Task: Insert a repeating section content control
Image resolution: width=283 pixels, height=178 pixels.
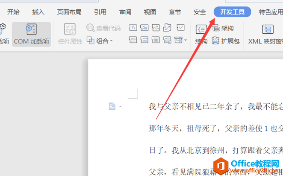Action: 167,41
